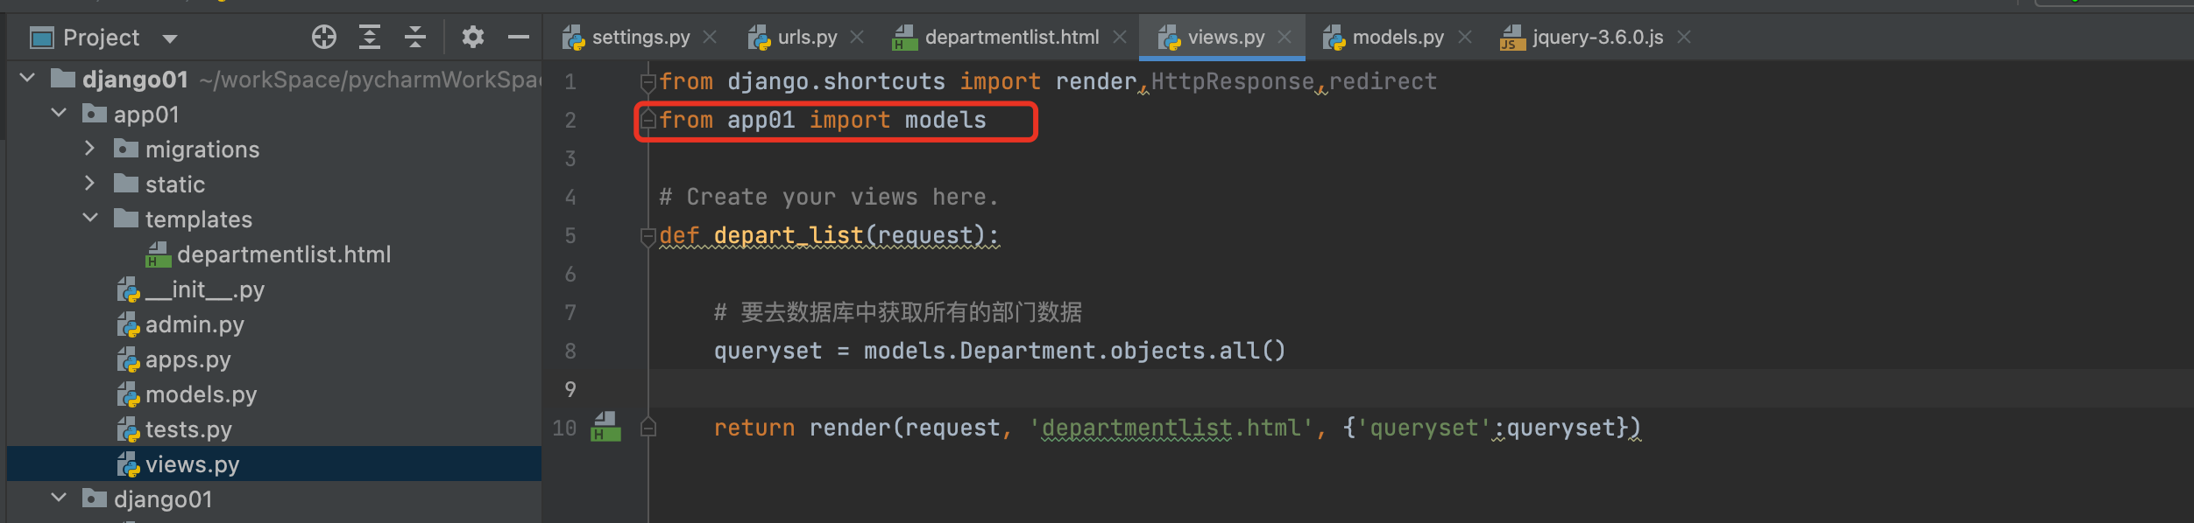Close the jquery-3.6.0.js tab
2194x523 pixels.
[1683, 38]
